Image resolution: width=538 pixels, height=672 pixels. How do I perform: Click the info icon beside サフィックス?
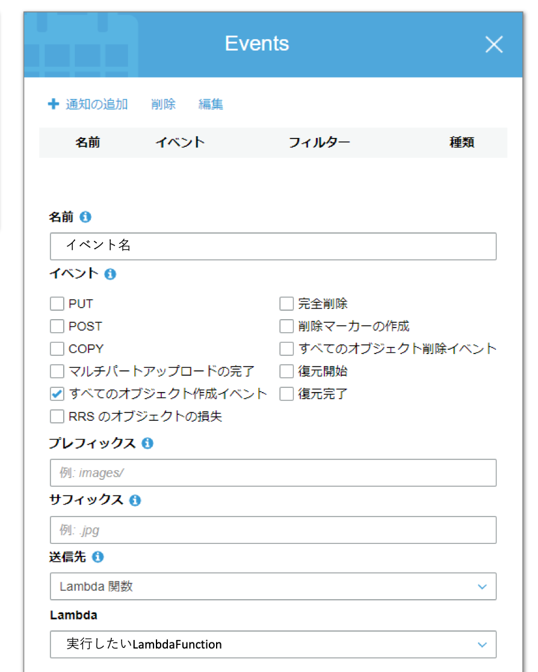pyautogui.click(x=135, y=500)
